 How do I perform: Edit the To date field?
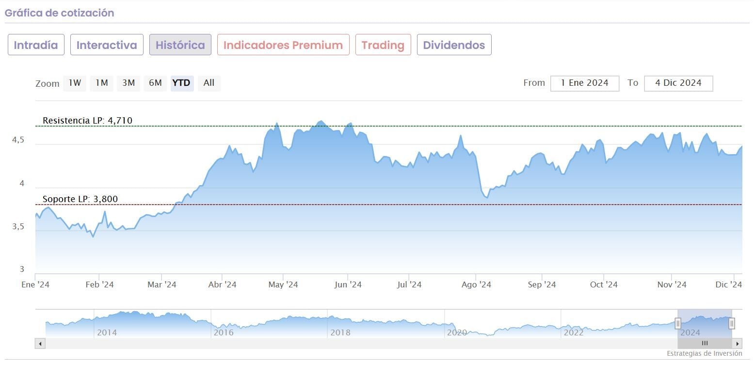(678, 83)
